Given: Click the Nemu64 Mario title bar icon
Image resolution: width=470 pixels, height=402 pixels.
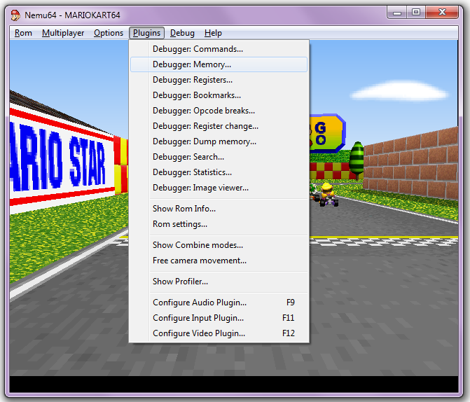Looking at the screenshot, I should click(15, 15).
